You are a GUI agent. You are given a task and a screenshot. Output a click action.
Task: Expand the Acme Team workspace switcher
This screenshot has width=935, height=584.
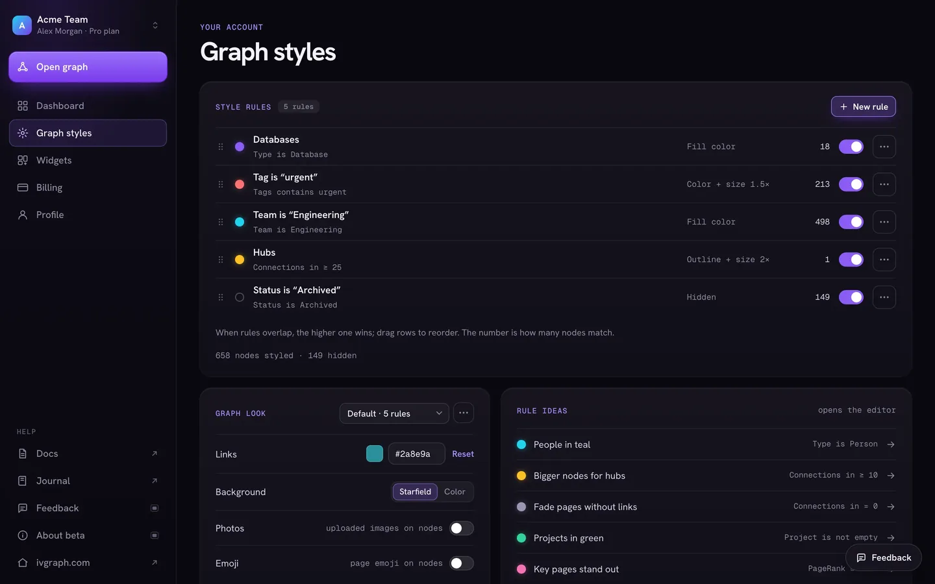point(155,25)
